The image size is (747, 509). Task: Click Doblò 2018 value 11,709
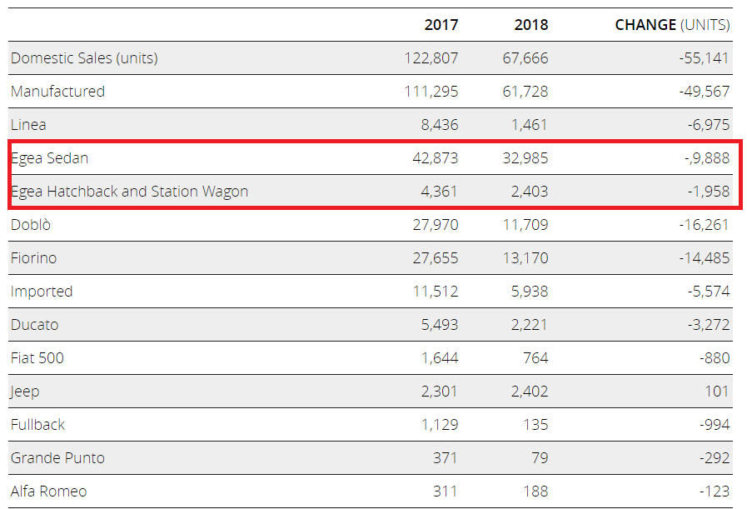[525, 224]
